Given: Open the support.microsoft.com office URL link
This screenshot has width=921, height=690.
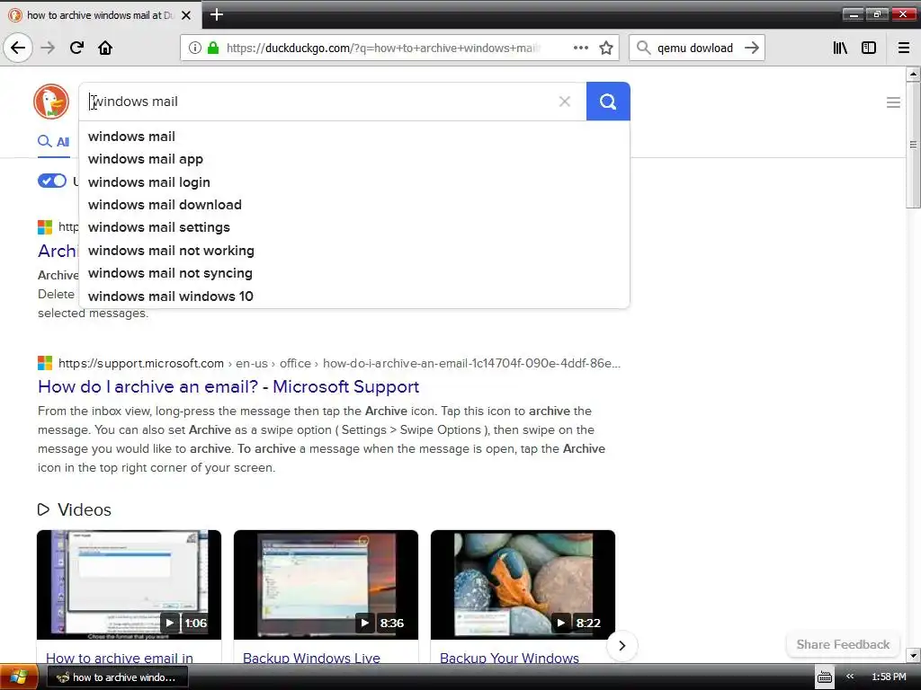Looking at the screenshot, I should coord(339,363).
